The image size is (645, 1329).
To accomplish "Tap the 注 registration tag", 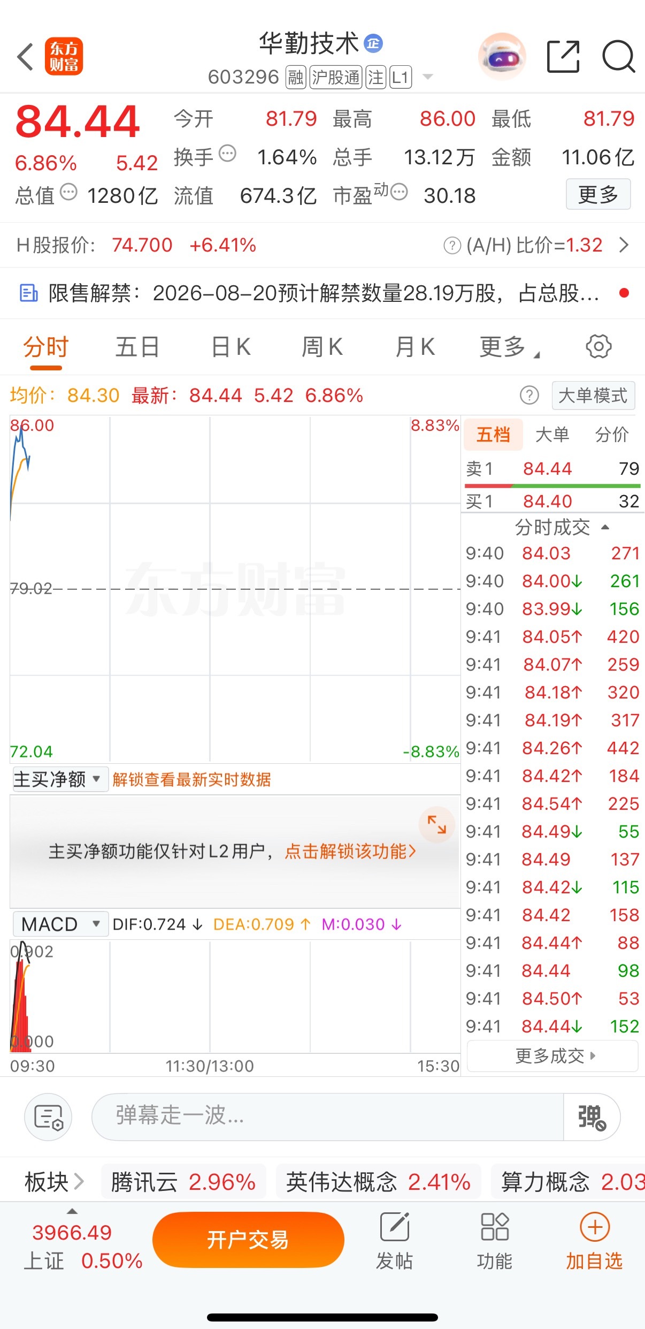I will pyautogui.click(x=376, y=78).
